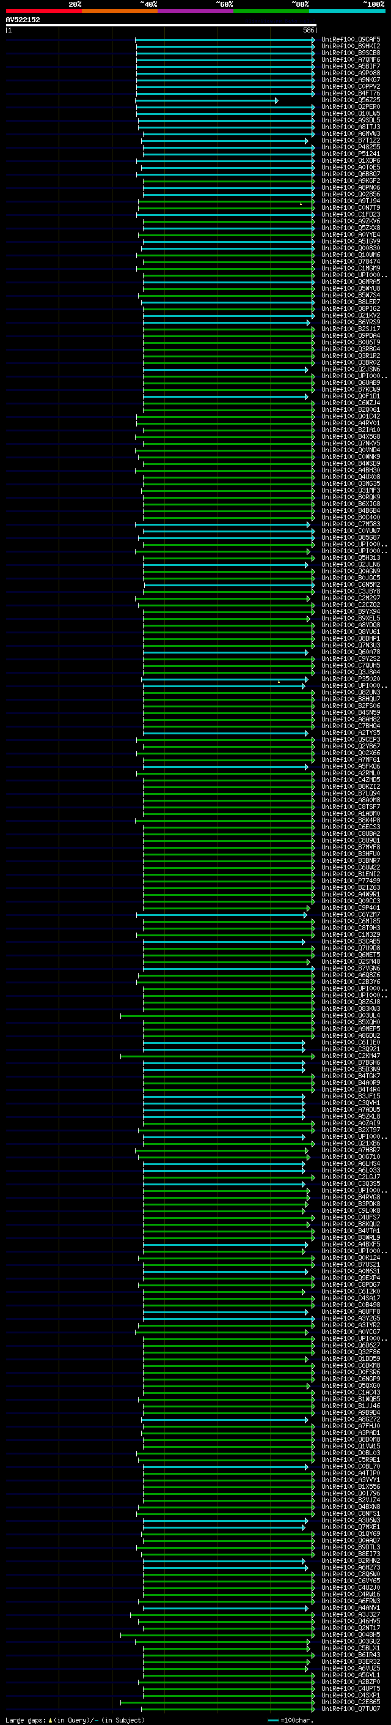Select hit label UniRef100_Q00830

[351, 248]
